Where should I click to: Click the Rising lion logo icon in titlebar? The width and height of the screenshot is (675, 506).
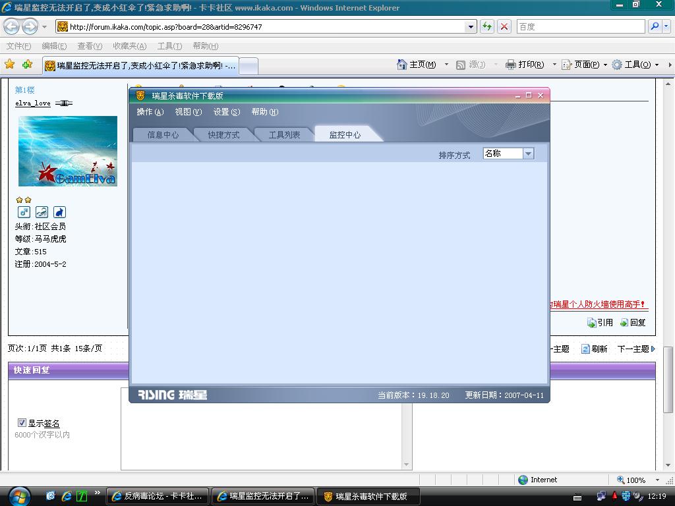(140, 96)
